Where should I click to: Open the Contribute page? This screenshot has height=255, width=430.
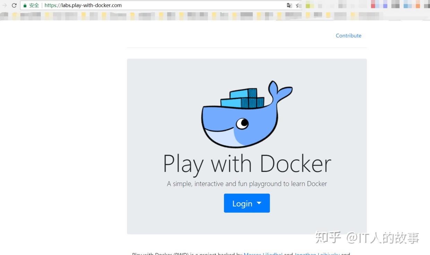tap(348, 36)
